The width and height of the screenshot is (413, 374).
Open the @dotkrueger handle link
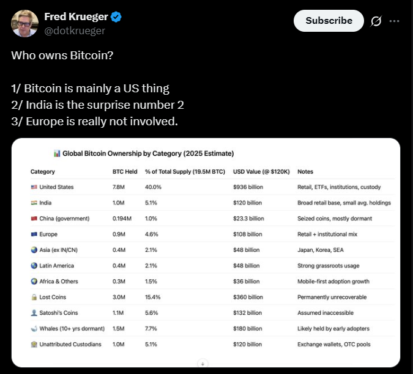click(75, 31)
